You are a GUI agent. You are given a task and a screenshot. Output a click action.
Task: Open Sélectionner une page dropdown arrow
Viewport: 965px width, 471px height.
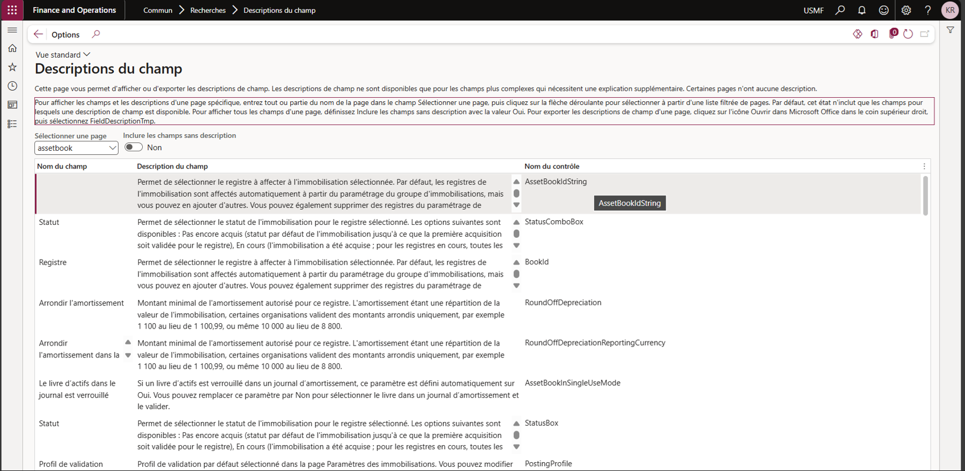[112, 148]
